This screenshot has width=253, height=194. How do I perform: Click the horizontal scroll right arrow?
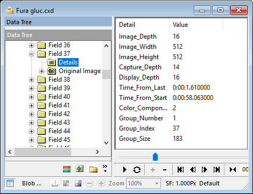pyautogui.click(x=97, y=152)
